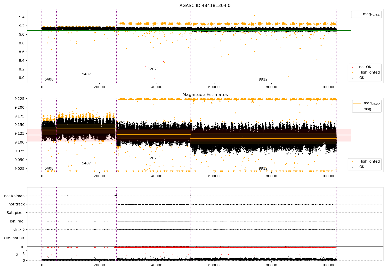Image resolution: width=387 pixels, height=271 pixels.
Task: Click the '9.125' y-axis tick label
Action: click(x=20, y=133)
